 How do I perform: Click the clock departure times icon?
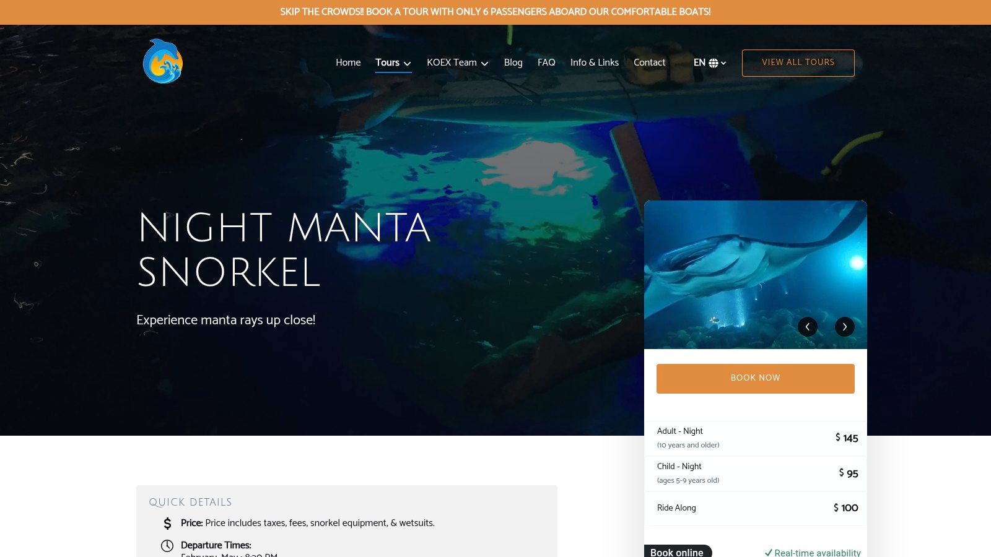coord(167,546)
